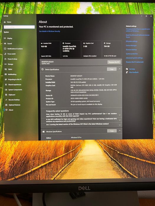Viewport: 155px width, 206px height.
Task: Collapse the Windows Specifications section
Action: click(120, 131)
